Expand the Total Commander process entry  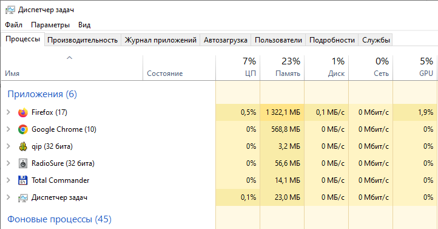click(x=8, y=180)
